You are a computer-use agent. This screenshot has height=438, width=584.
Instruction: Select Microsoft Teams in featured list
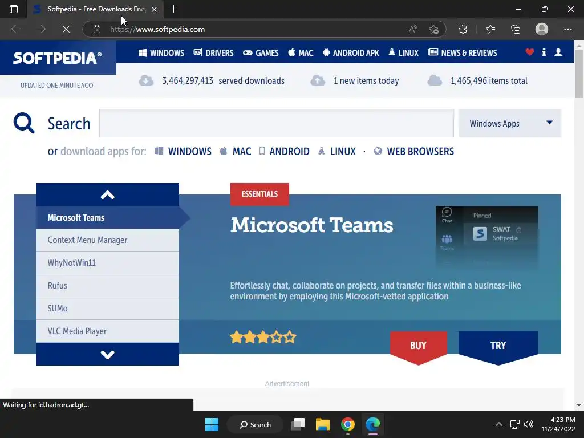coord(108,217)
